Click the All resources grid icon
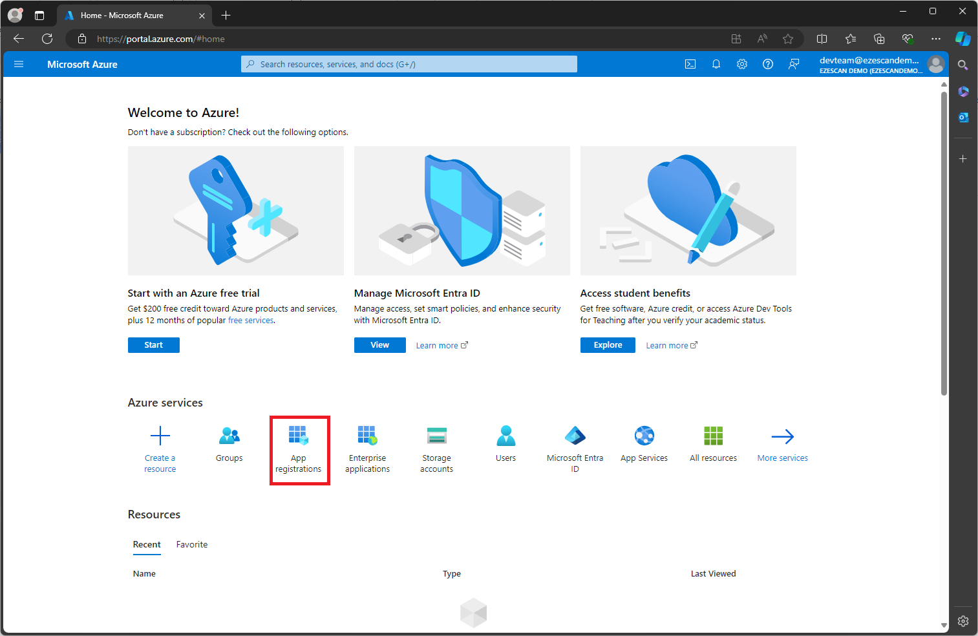The width and height of the screenshot is (978, 636). pos(713,436)
